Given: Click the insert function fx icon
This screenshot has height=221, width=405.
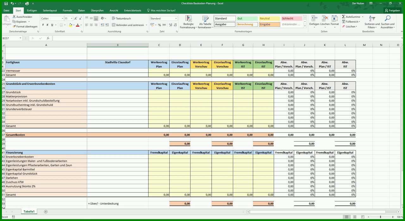Looking at the screenshot, I should [48, 38].
